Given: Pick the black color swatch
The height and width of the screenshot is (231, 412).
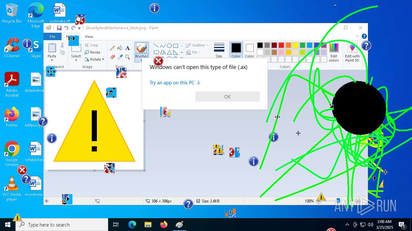Looking at the screenshot, I should coord(260,45).
